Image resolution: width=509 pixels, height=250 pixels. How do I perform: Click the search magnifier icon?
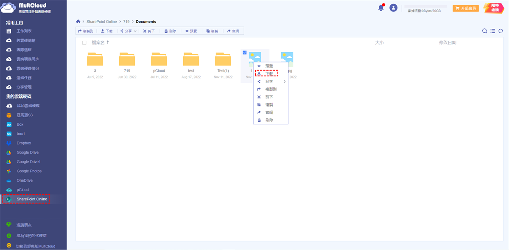tap(485, 31)
